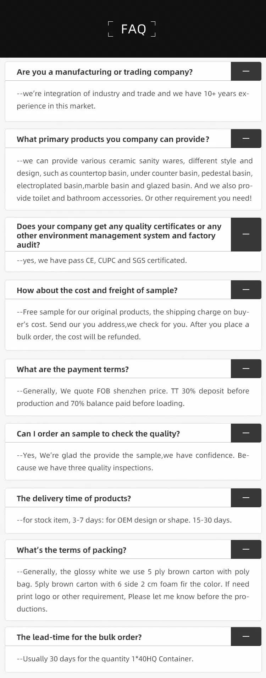Click the FAQ heading at the top

pyautogui.click(x=133, y=29)
